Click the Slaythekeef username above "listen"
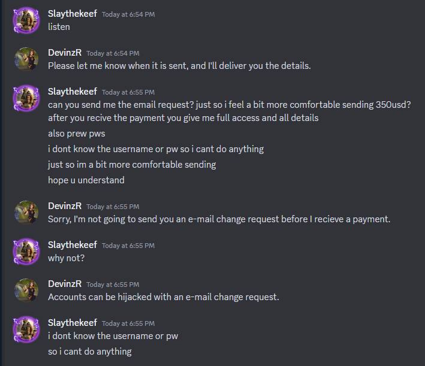The height and width of the screenshot is (366, 425). (x=73, y=14)
